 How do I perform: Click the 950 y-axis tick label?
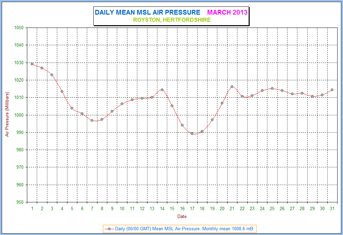click(20, 202)
